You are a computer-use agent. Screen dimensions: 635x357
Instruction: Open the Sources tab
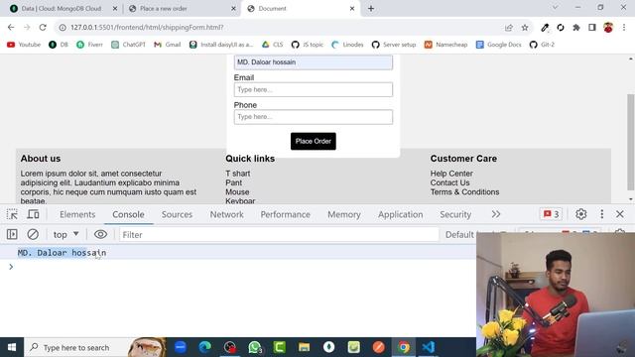[x=177, y=214]
